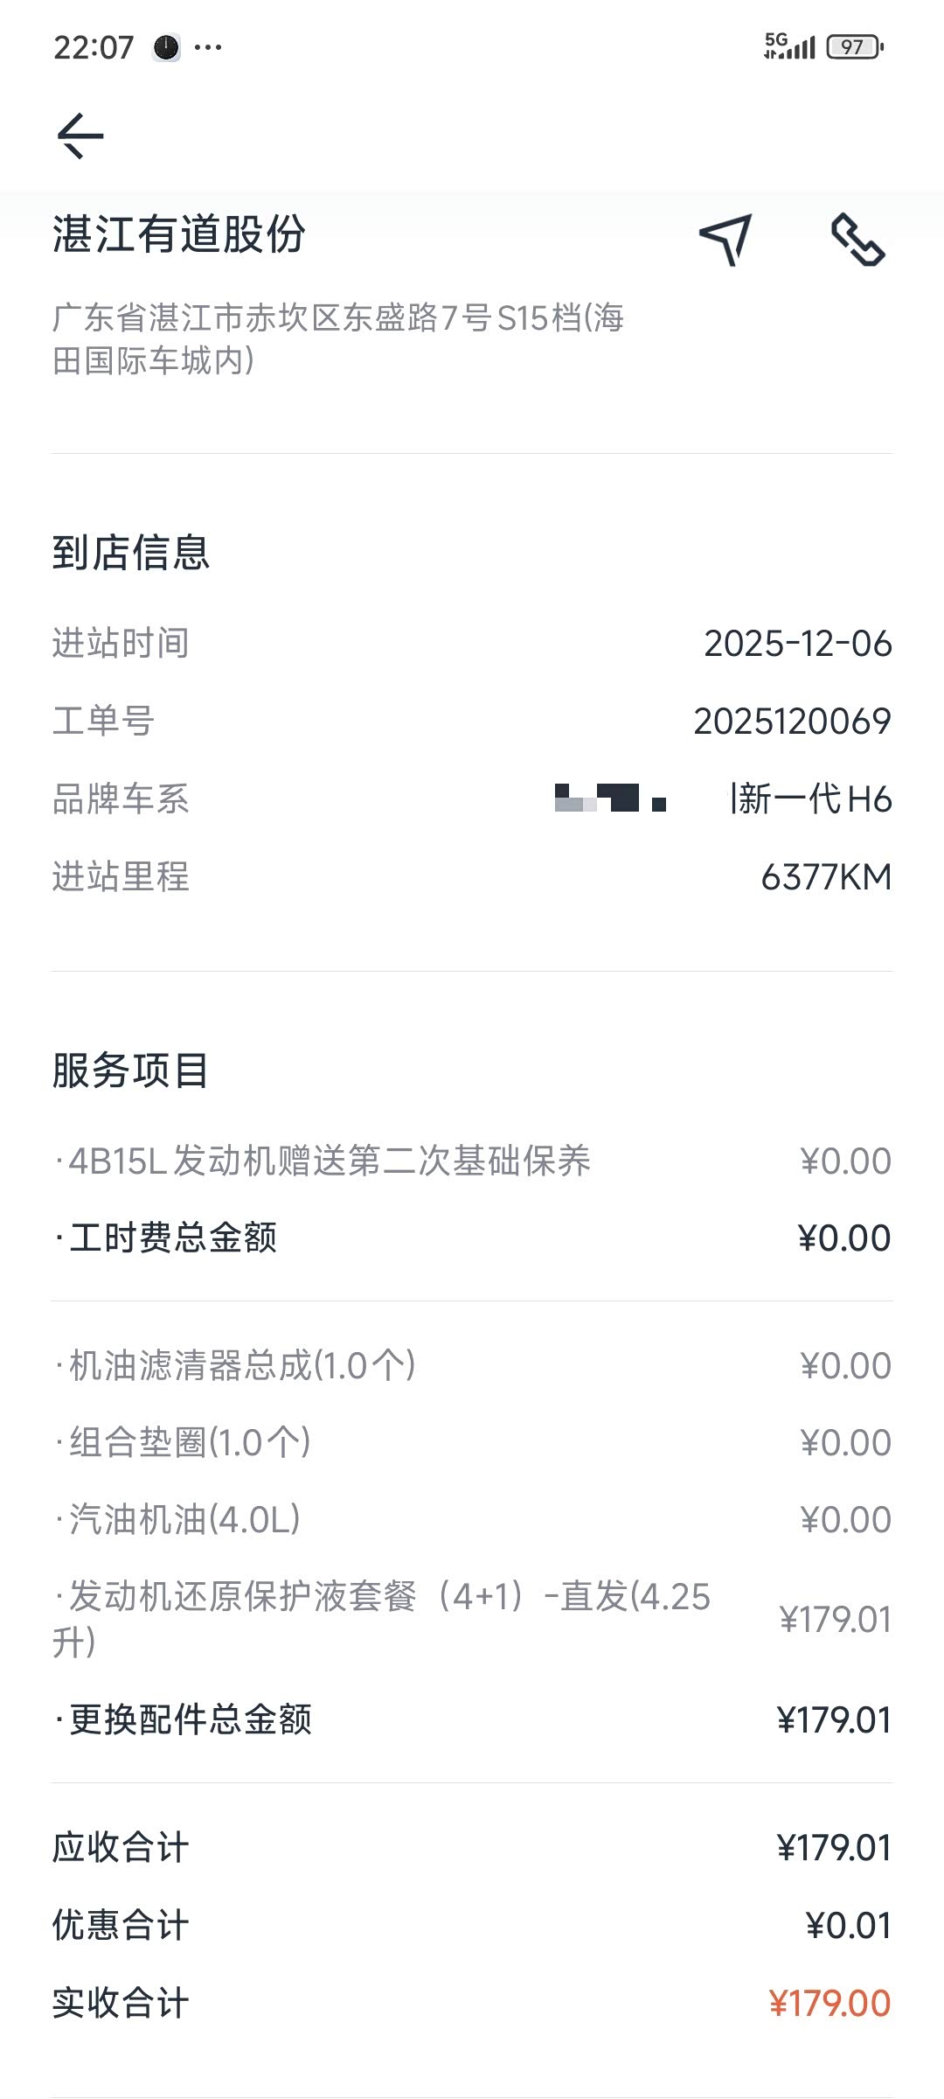The height and width of the screenshot is (2099, 944).
Task: Tap the battery status indicator
Action: pyautogui.click(x=855, y=46)
